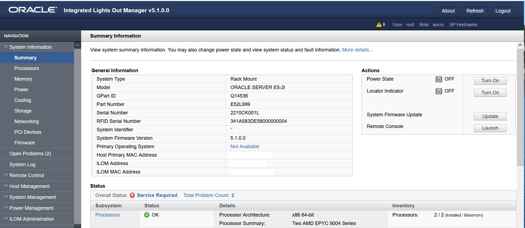
Task: Click the serial number value 2210CK001L
Action: click(245, 113)
